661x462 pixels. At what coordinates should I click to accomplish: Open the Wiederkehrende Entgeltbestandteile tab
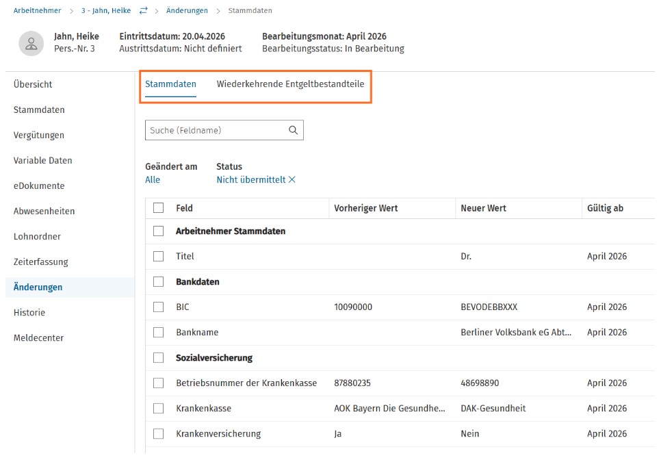[290, 84]
